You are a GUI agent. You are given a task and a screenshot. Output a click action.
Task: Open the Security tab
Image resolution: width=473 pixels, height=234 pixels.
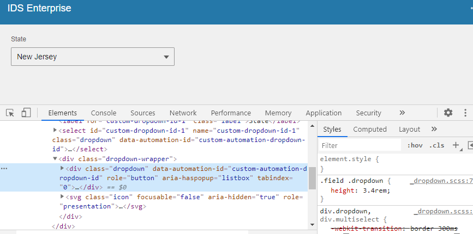pyautogui.click(x=368, y=113)
